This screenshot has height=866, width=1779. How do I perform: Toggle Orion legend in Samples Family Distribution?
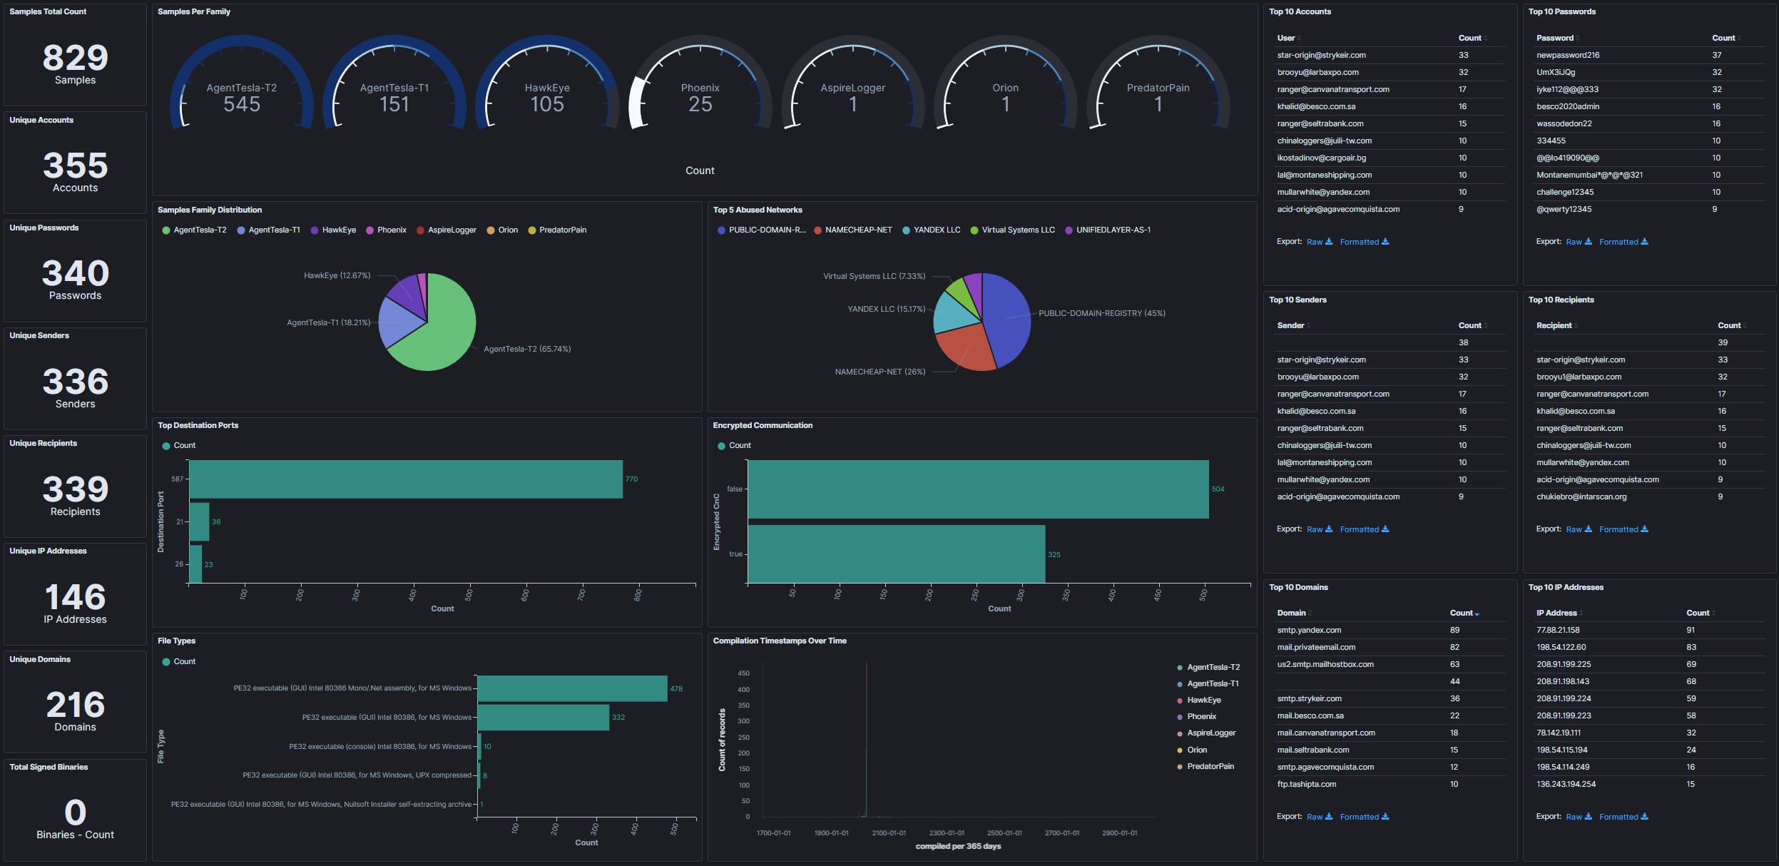(x=502, y=230)
